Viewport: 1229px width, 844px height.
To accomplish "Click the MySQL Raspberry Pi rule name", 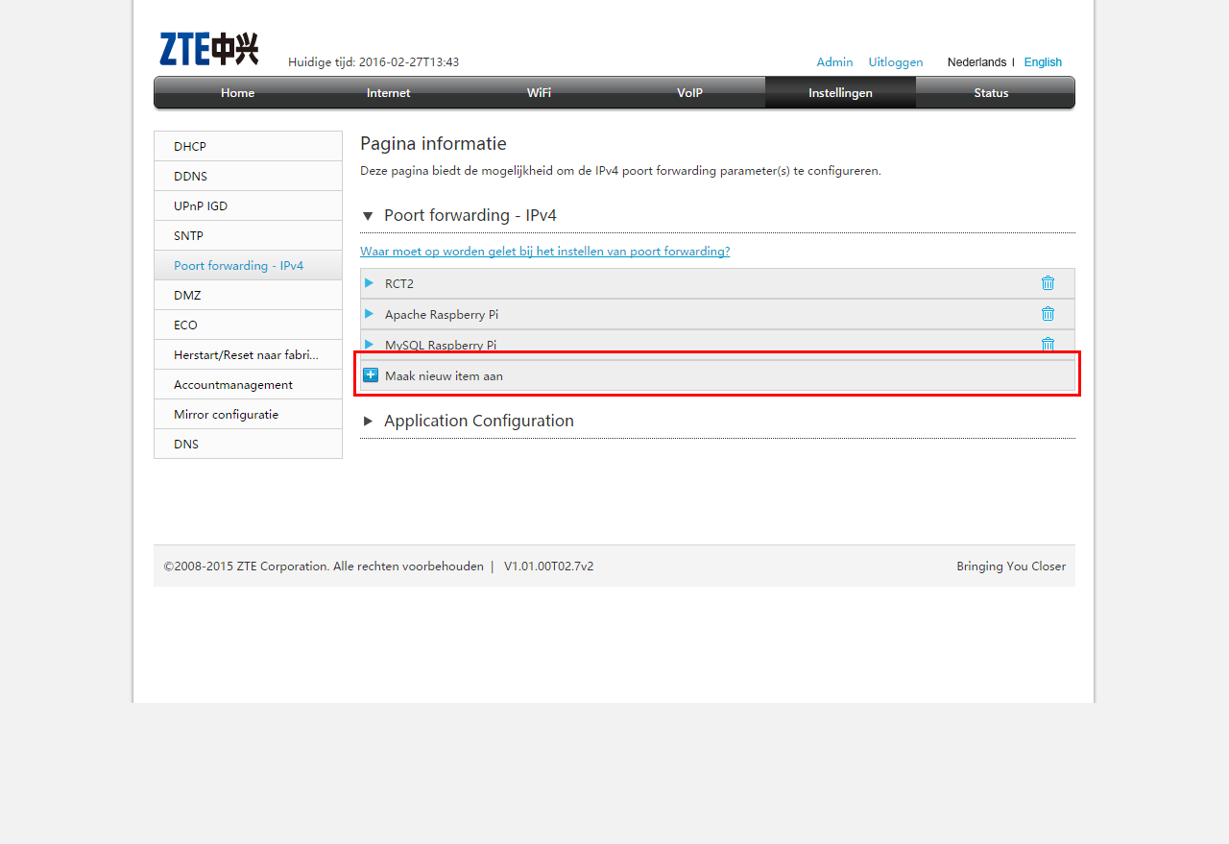I will tap(441, 345).
